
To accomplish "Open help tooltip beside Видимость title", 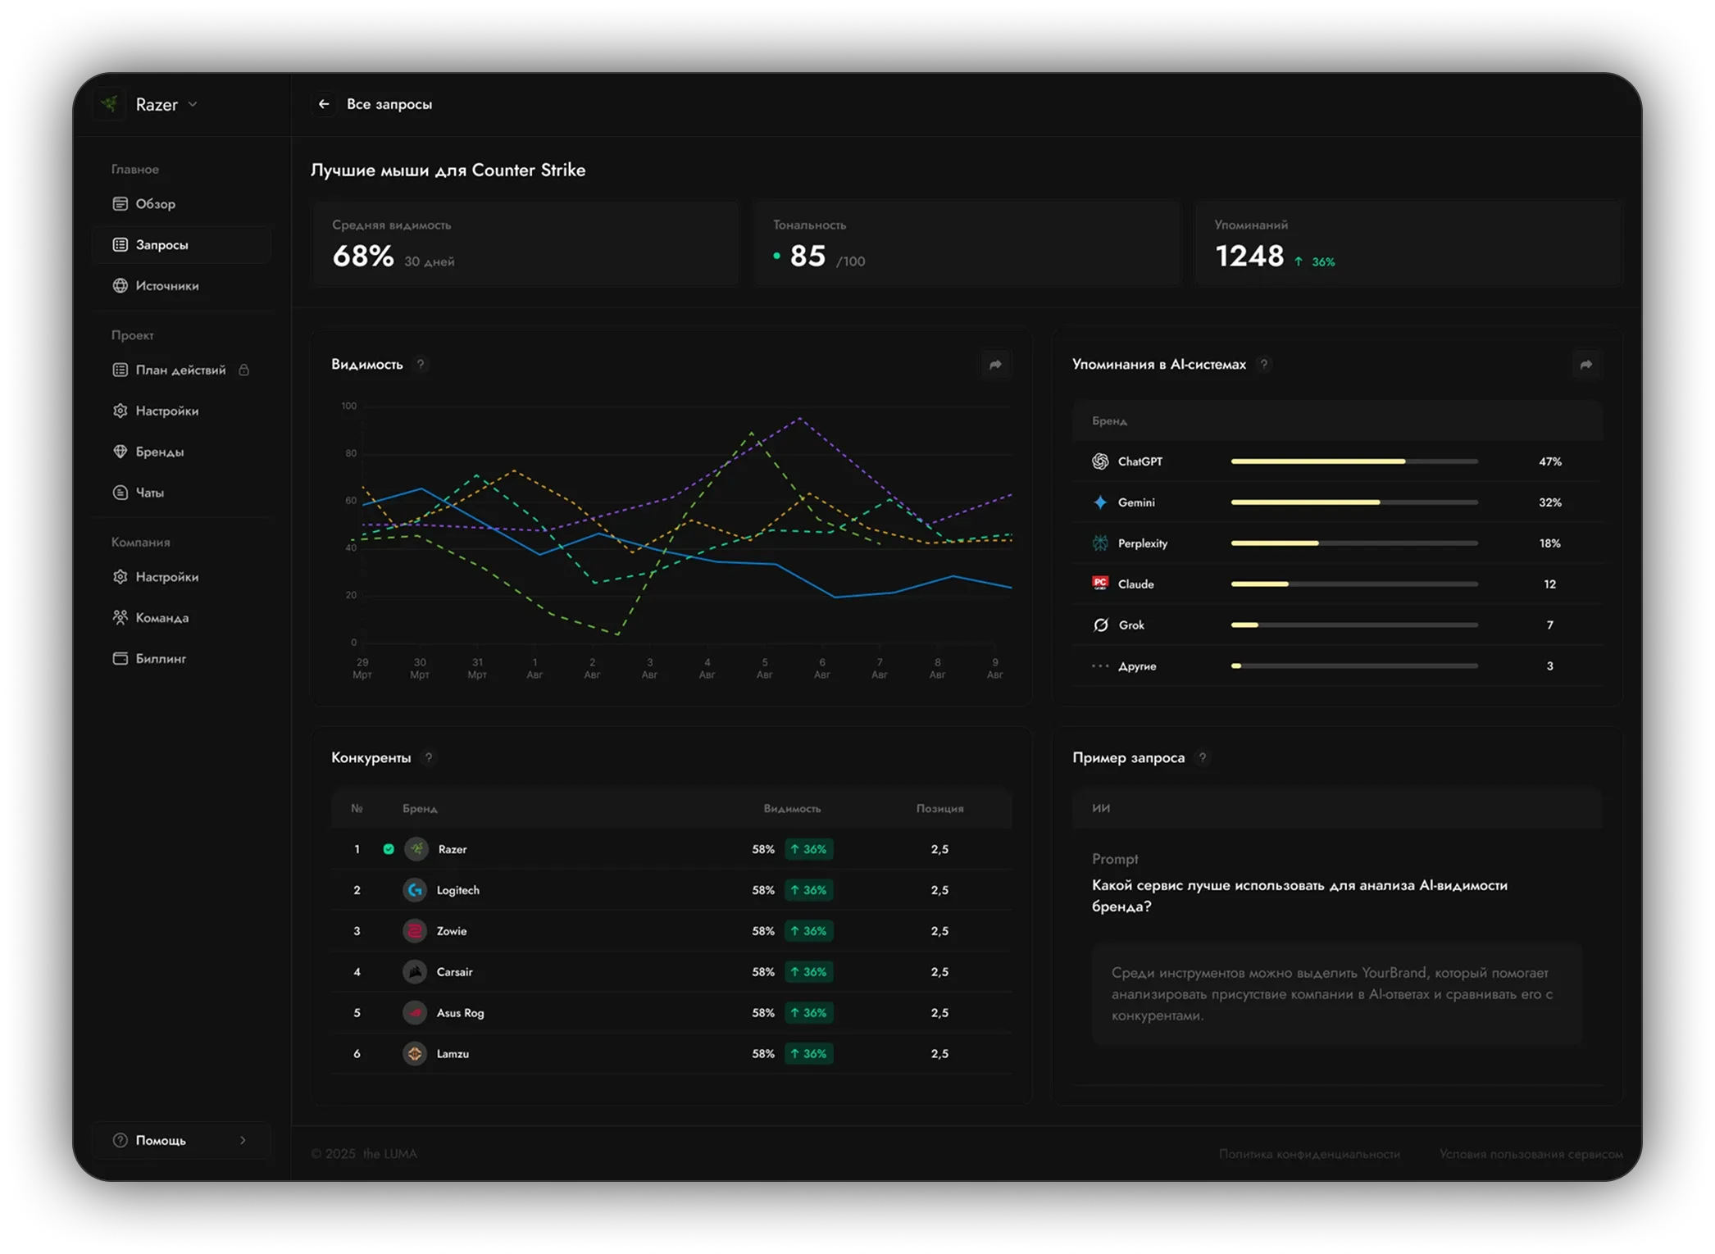I will tap(421, 364).
